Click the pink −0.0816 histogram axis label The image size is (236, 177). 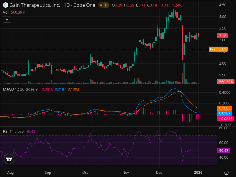(x=225, y=119)
